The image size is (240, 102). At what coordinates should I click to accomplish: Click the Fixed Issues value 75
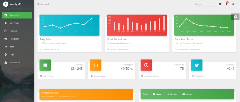tap(182, 69)
